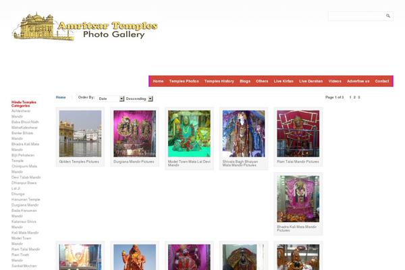Open the Bhadra Kali Mata Mandir thumbnail
Viewport: 405px width, 270px height.
point(298,198)
